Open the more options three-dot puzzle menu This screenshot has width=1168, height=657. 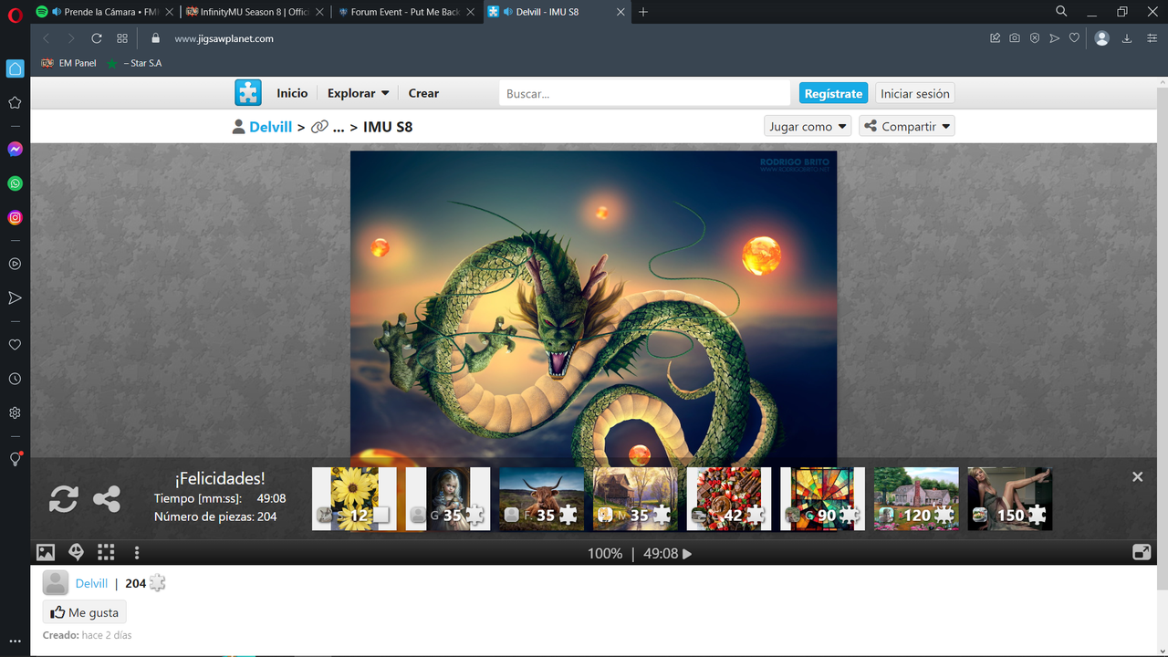(137, 552)
